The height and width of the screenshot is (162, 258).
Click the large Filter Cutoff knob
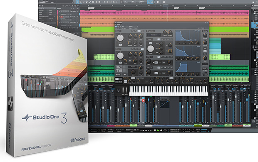coord(150,49)
